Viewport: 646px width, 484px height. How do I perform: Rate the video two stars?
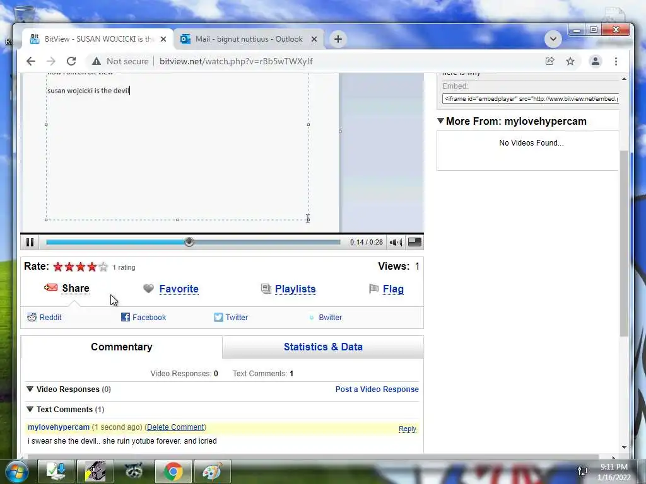(69, 267)
